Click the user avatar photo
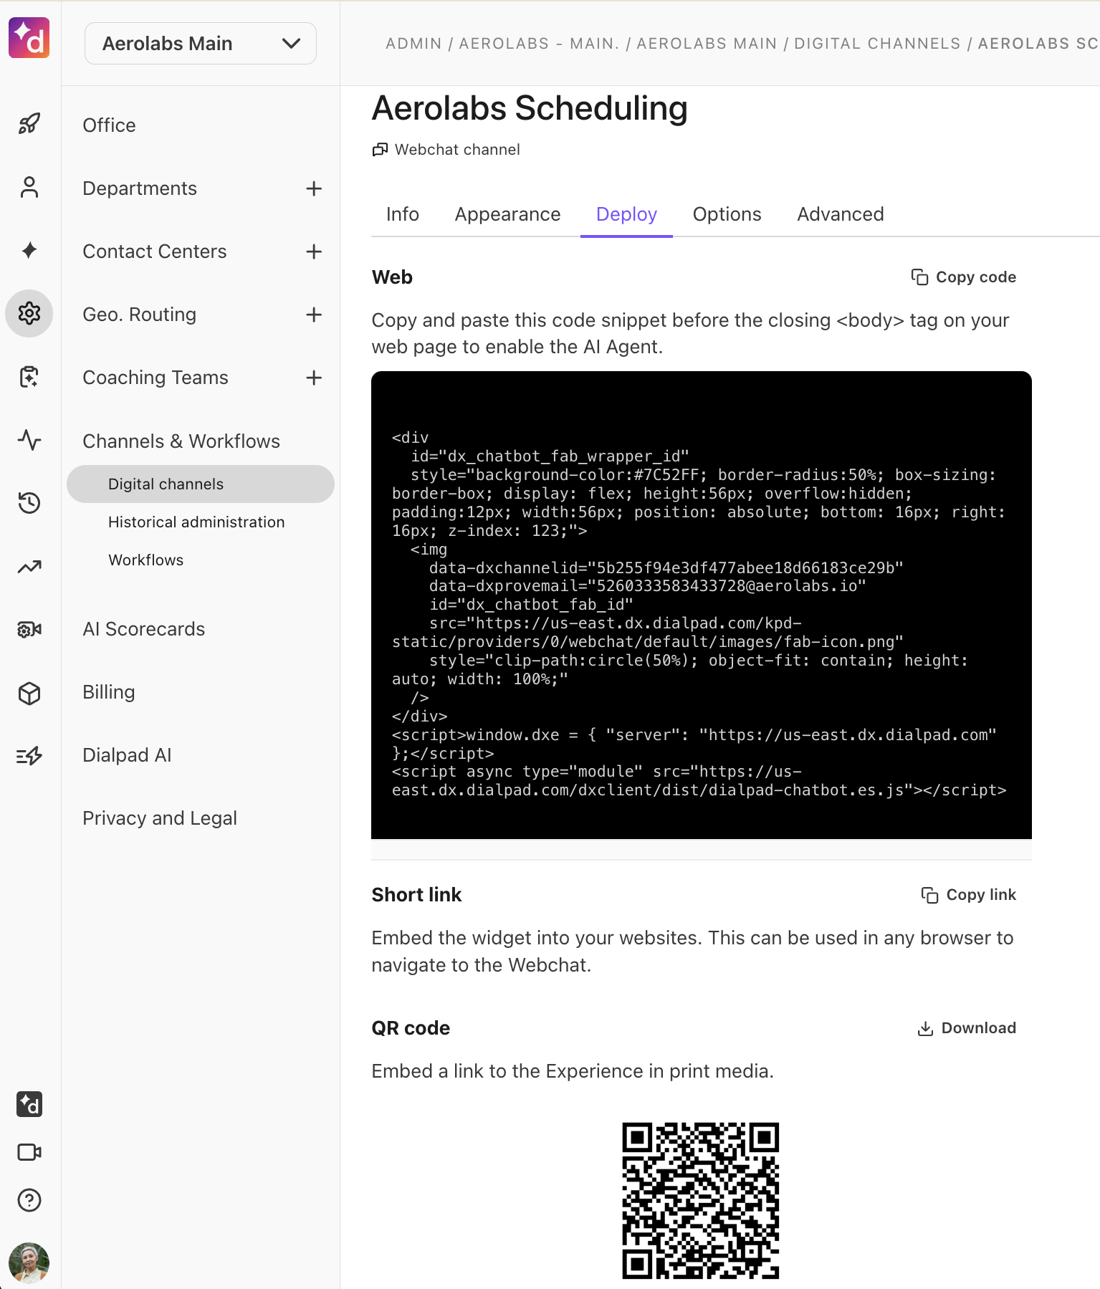 pyautogui.click(x=29, y=1262)
